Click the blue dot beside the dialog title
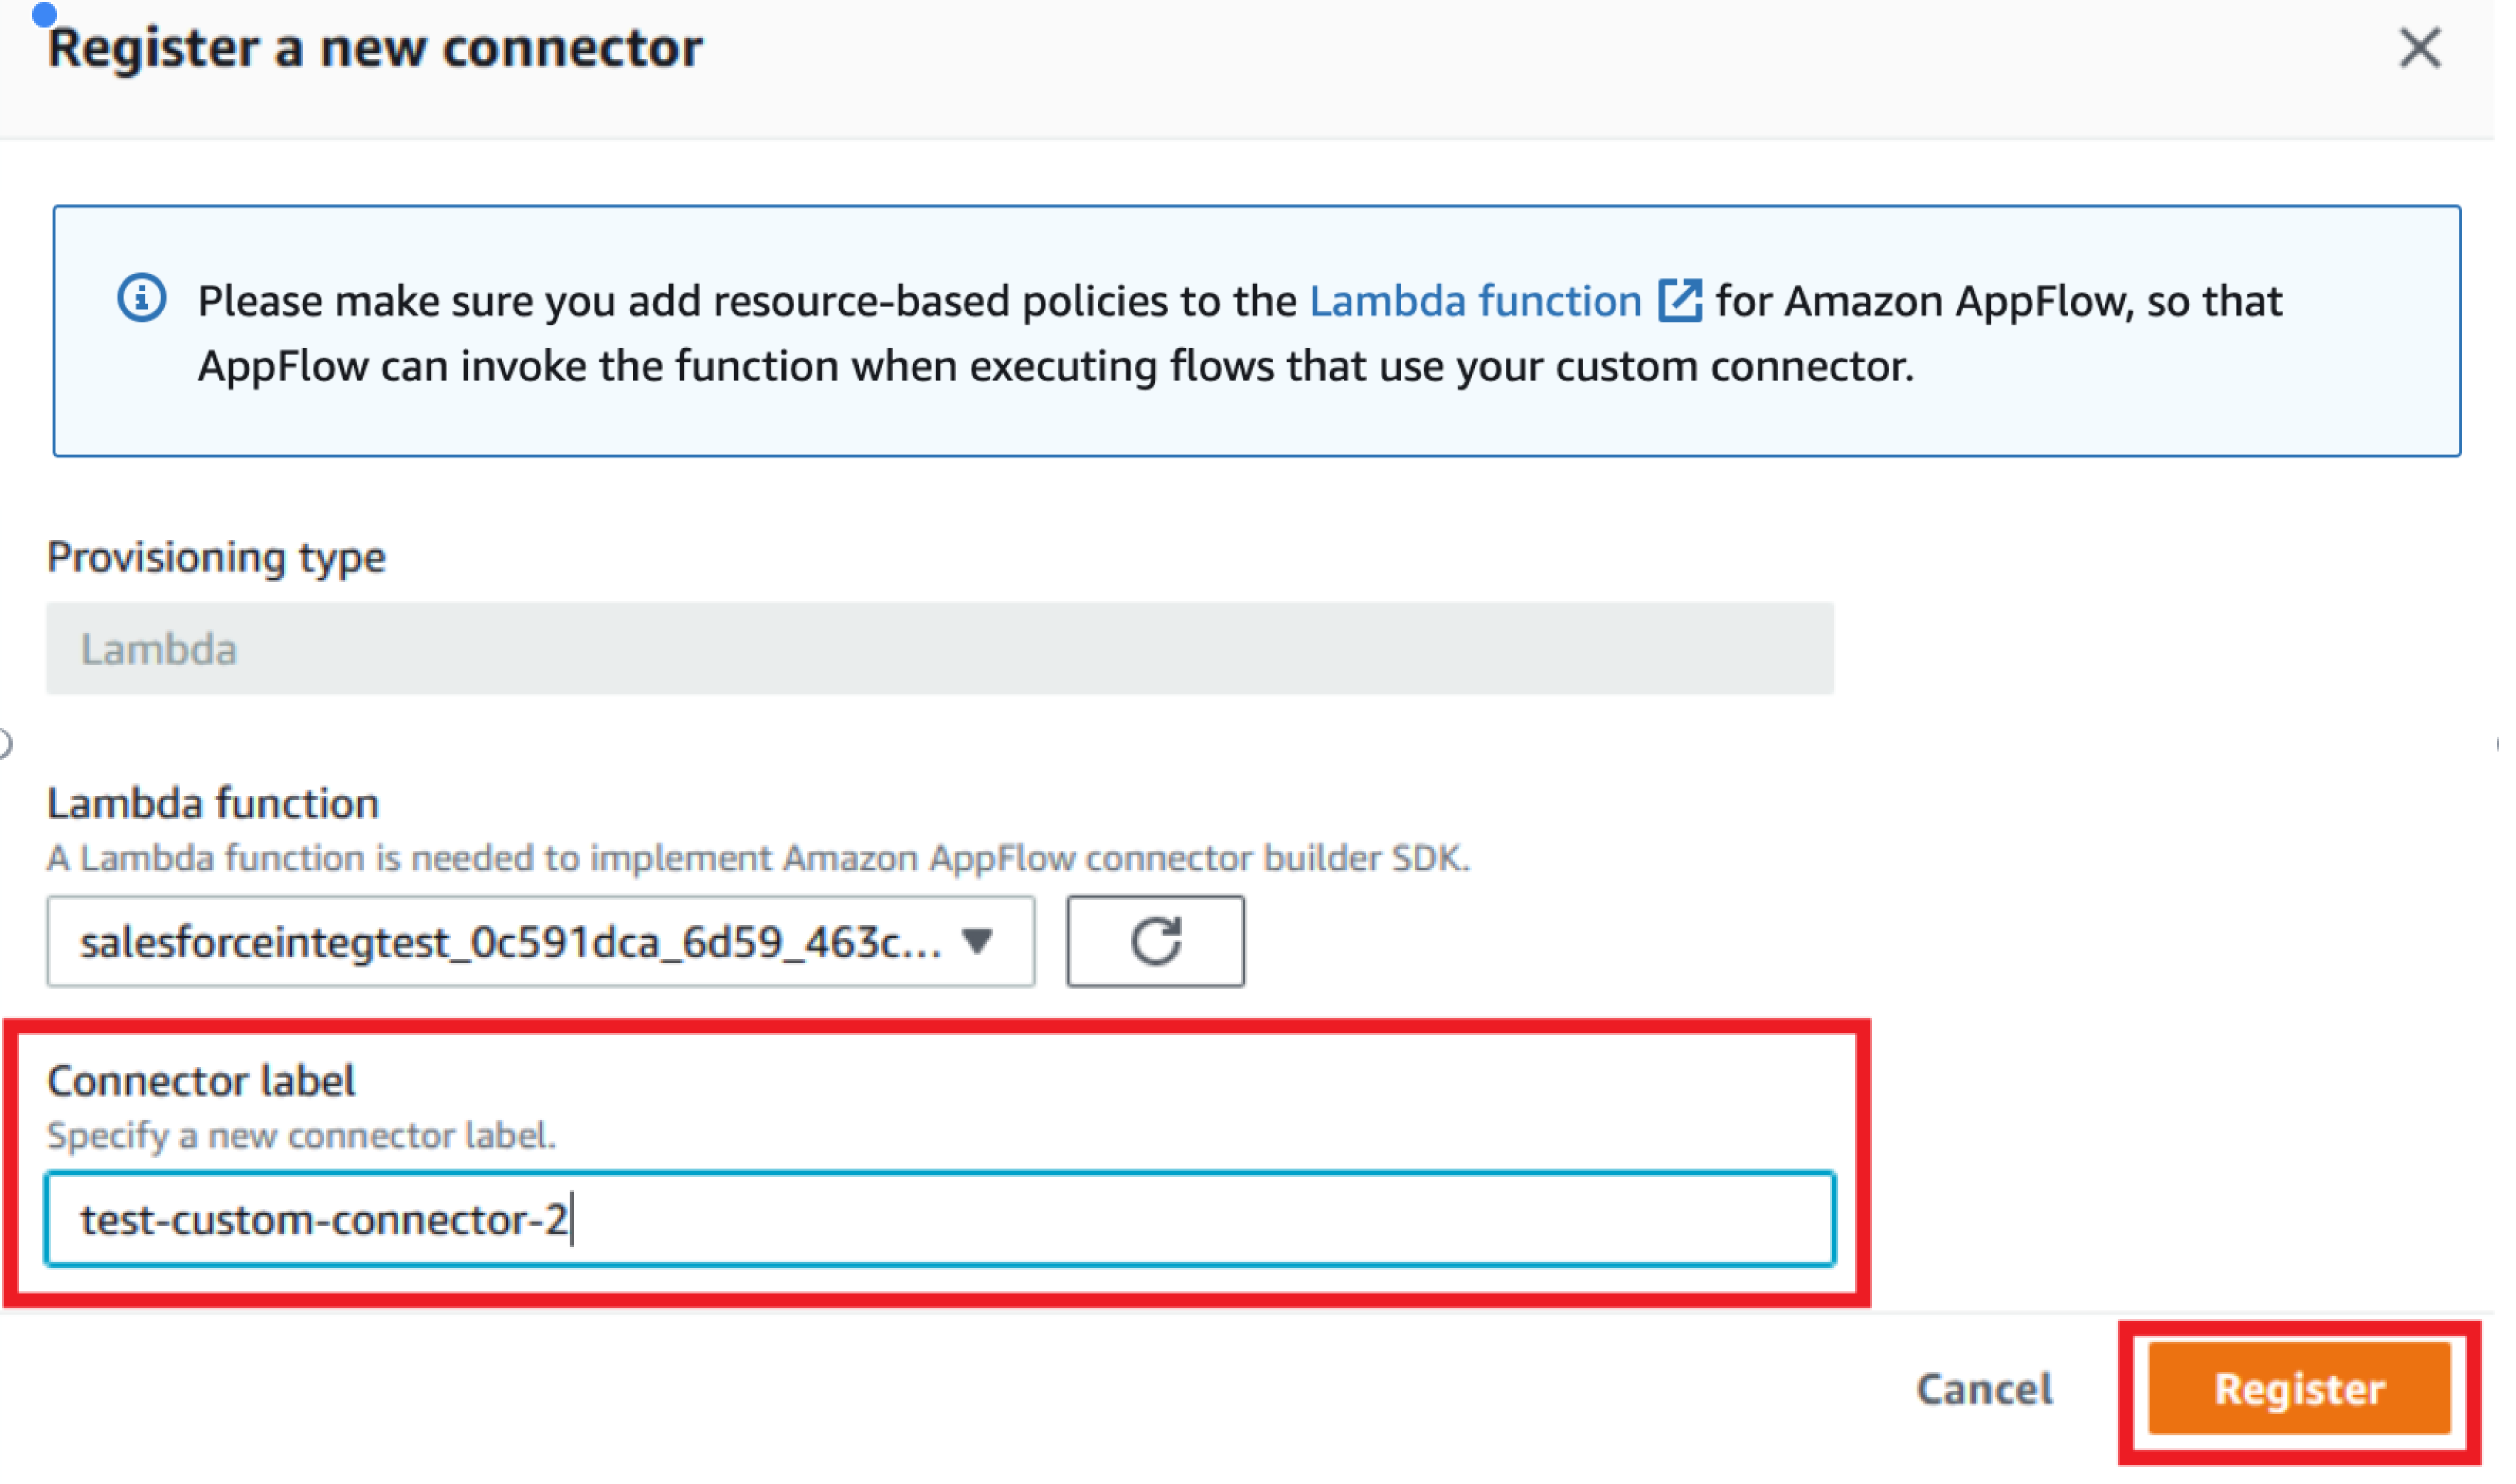 coord(44,14)
